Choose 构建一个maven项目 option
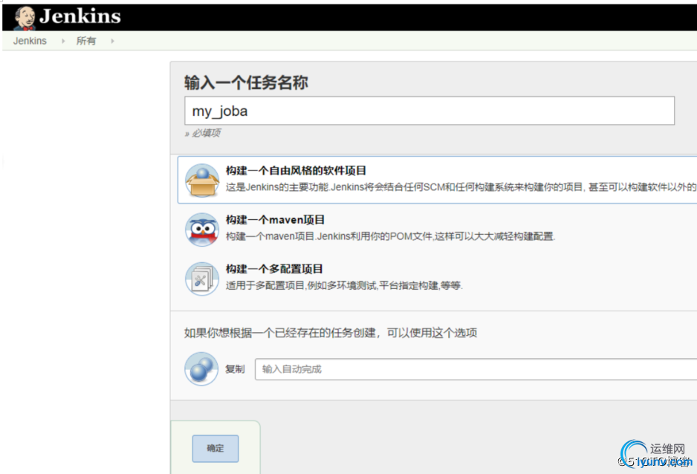 [x=275, y=220]
